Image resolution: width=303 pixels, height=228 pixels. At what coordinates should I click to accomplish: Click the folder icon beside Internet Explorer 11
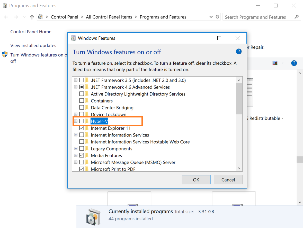(87, 128)
